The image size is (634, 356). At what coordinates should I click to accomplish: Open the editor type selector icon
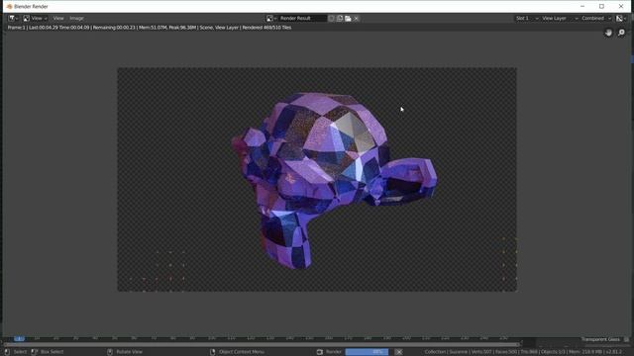(13, 18)
